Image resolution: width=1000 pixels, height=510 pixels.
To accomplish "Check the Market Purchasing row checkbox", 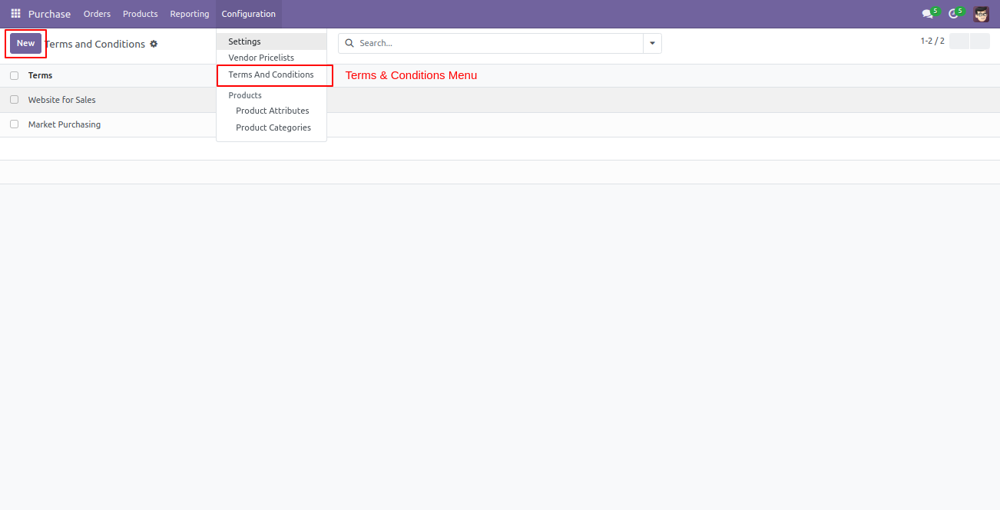I will (14, 124).
